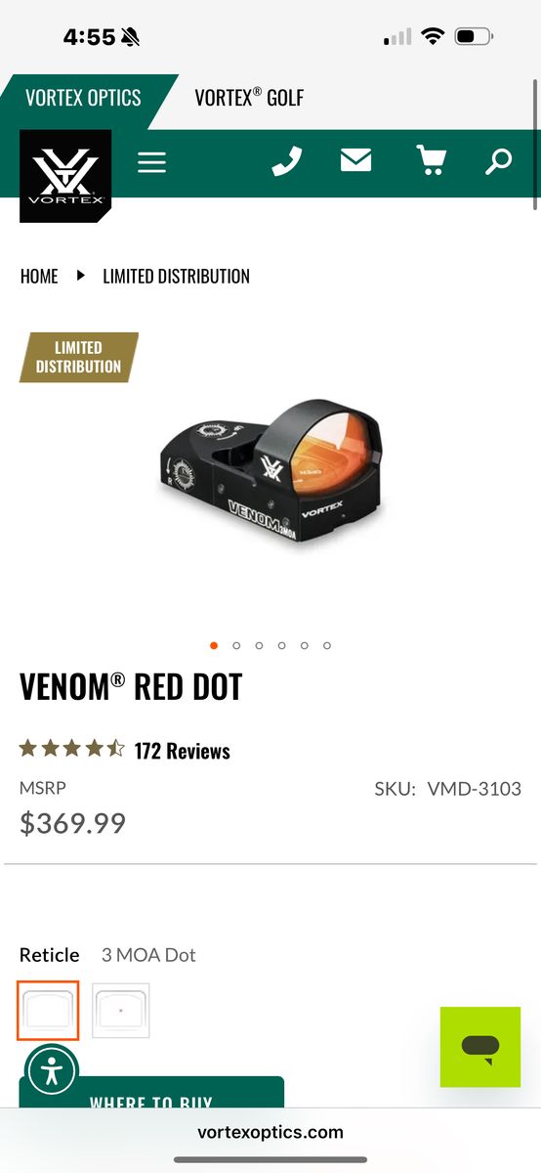Image resolution: width=541 pixels, height=1173 pixels.
Task: Go to the Vortex logo homepage
Action: click(x=65, y=176)
